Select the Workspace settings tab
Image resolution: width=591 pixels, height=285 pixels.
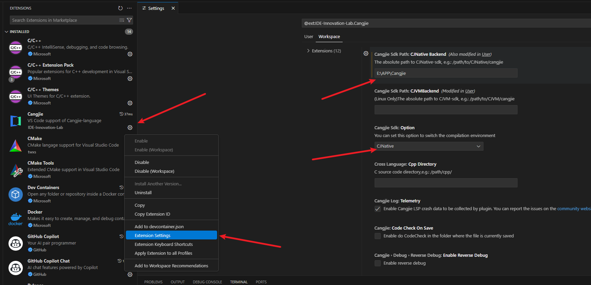click(329, 36)
